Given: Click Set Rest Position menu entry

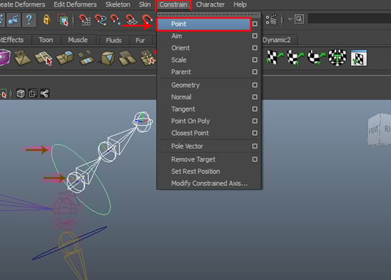Looking at the screenshot, I should (195, 171).
